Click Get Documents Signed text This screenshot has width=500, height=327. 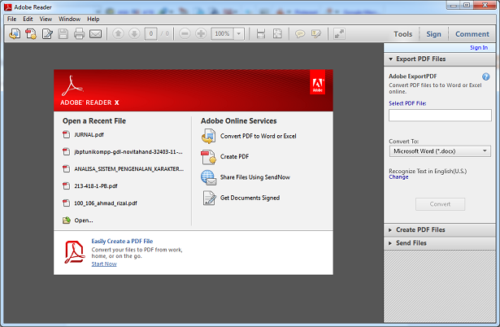(x=250, y=198)
